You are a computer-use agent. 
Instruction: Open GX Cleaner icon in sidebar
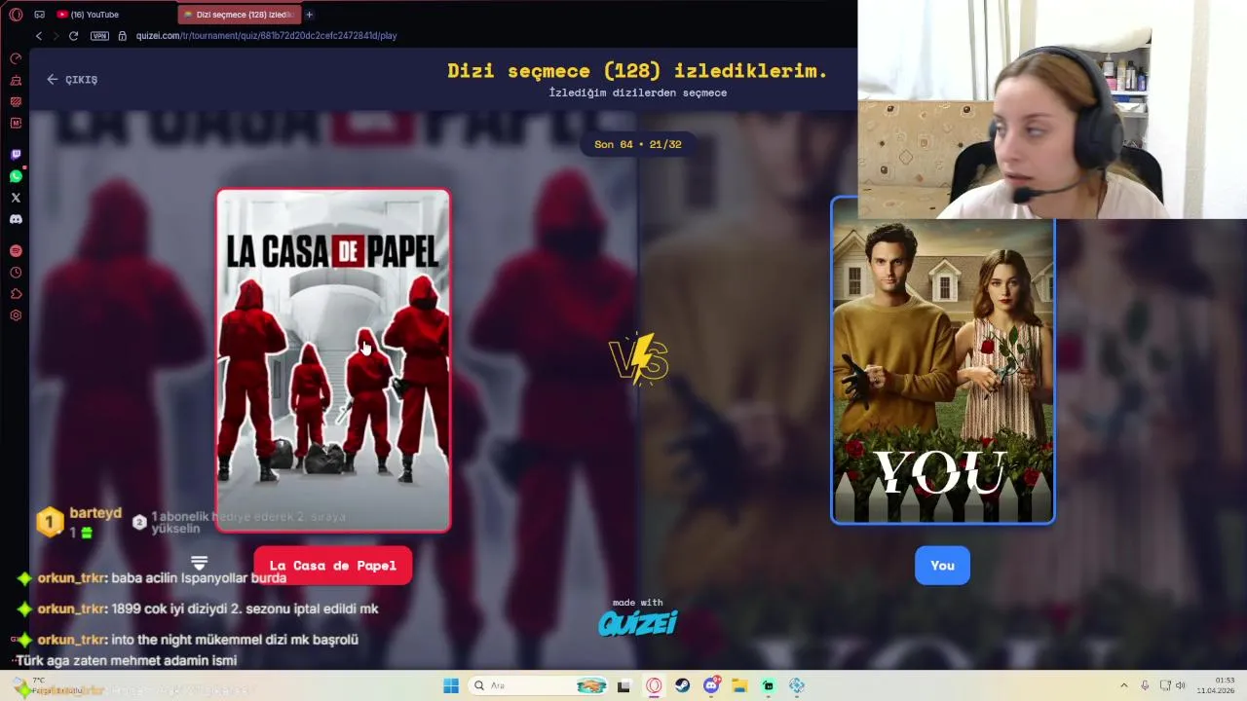click(x=16, y=80)
